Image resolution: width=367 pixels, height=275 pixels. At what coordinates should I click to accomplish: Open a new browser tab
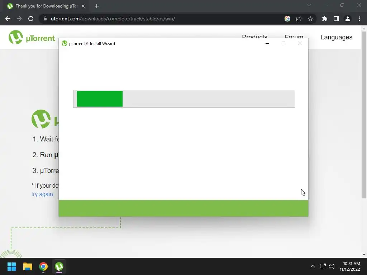[x=97, y=6]
